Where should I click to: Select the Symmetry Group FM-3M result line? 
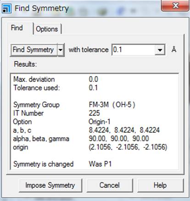coord(74,105)
